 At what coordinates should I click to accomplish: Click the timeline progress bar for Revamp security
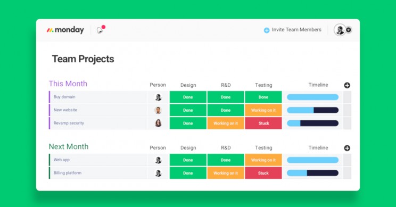point(312,123)
